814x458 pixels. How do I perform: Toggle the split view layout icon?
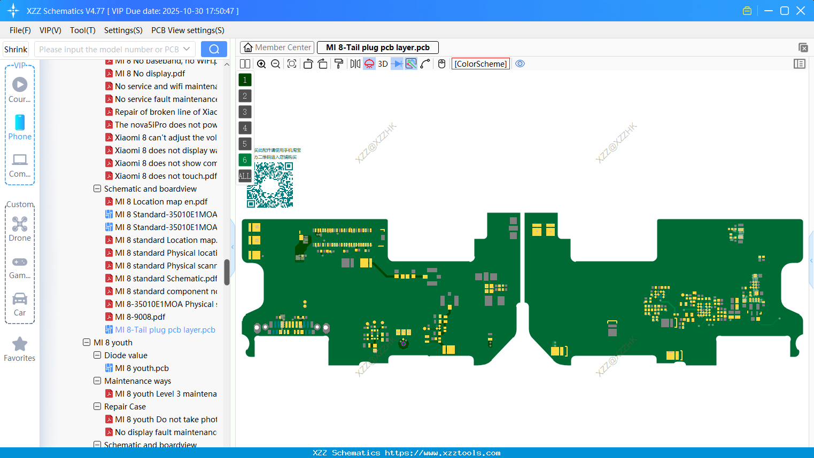245,64
